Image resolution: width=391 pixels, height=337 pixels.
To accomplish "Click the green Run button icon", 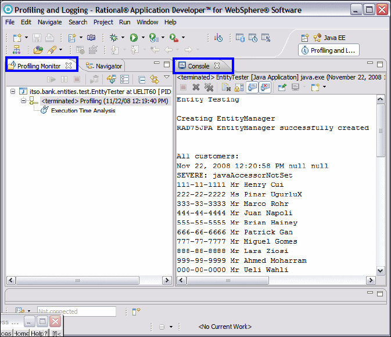I will [134, 38].
